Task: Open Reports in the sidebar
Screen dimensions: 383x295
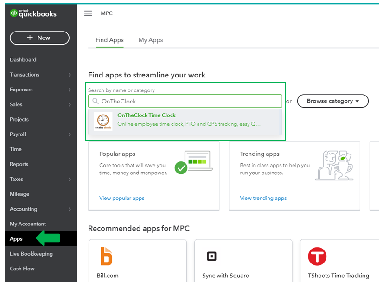Action: pyautogui.click(x=19, y=164)
